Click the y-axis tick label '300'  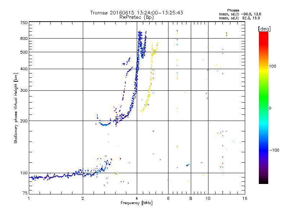[24, 91]
